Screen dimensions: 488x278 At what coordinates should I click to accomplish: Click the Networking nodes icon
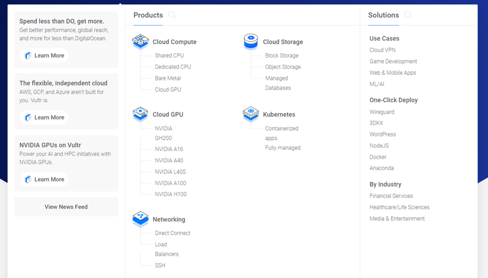140,219
